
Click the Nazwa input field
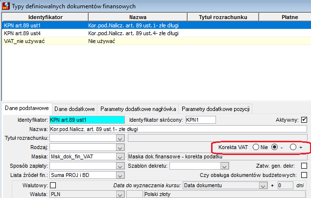click(x=178, y=129)
